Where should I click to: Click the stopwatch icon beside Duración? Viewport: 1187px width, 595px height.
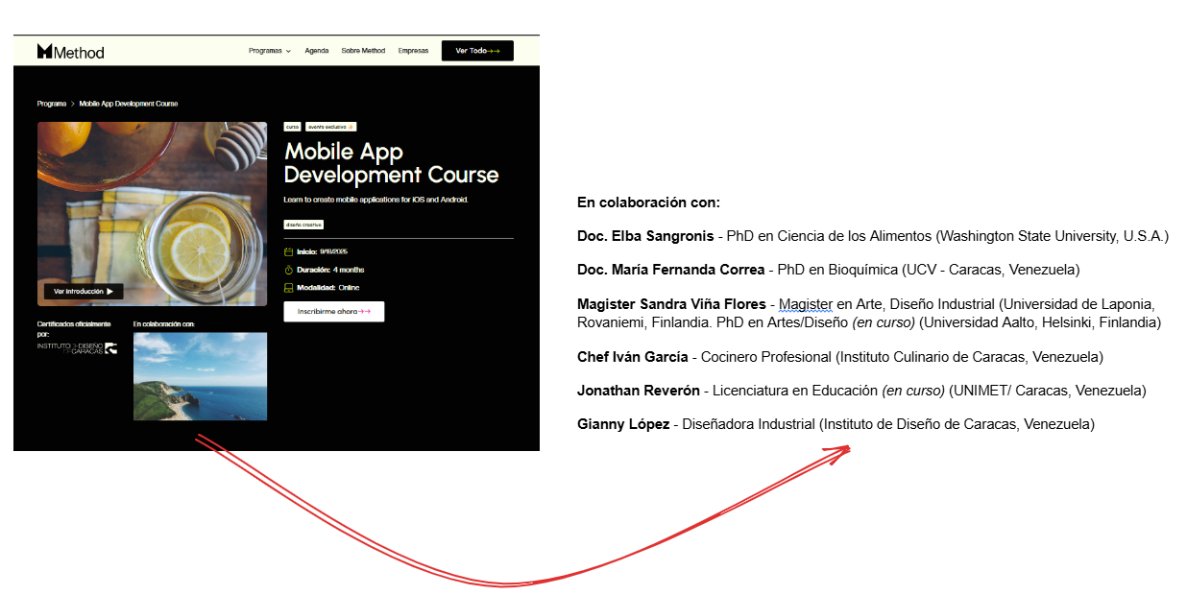click(x=288, y=270)
